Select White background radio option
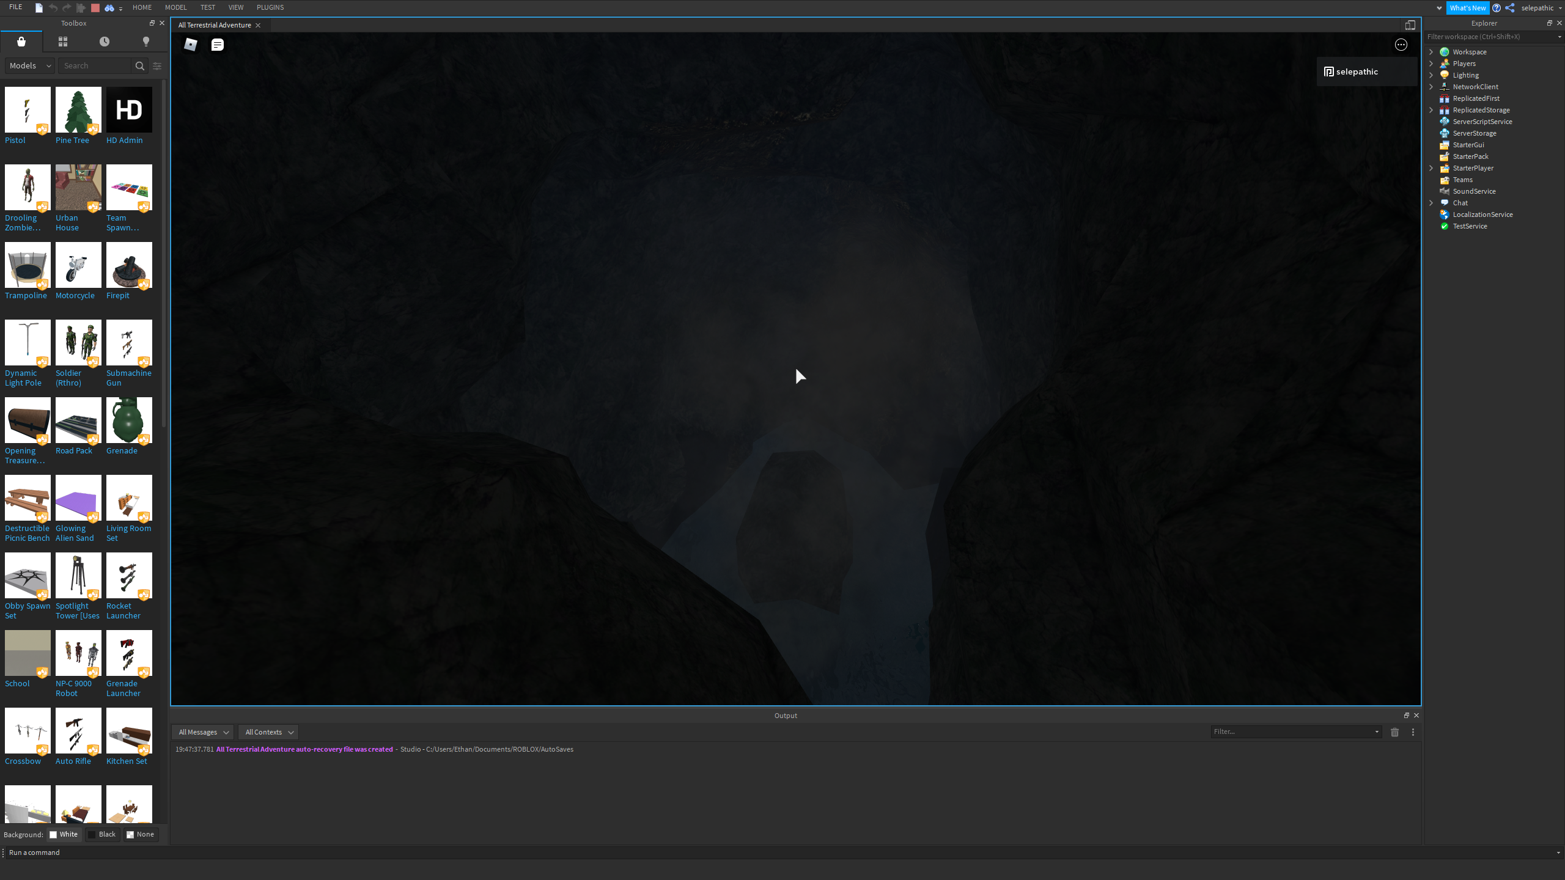 tap(64, 834)
